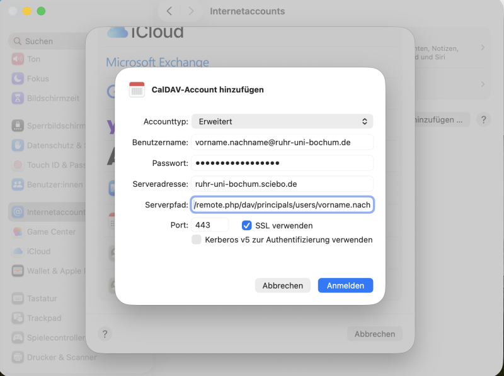Open the Sperrbildschirm lock icon
Viewport: 504px width, 376px height.
click(x=18, y=126)
